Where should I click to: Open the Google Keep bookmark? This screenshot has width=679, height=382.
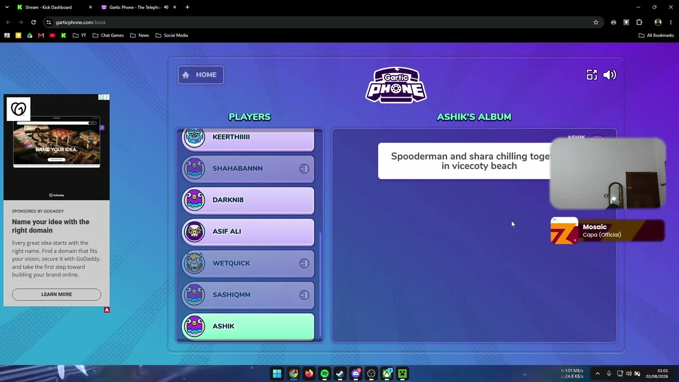(x=18, y=36)
